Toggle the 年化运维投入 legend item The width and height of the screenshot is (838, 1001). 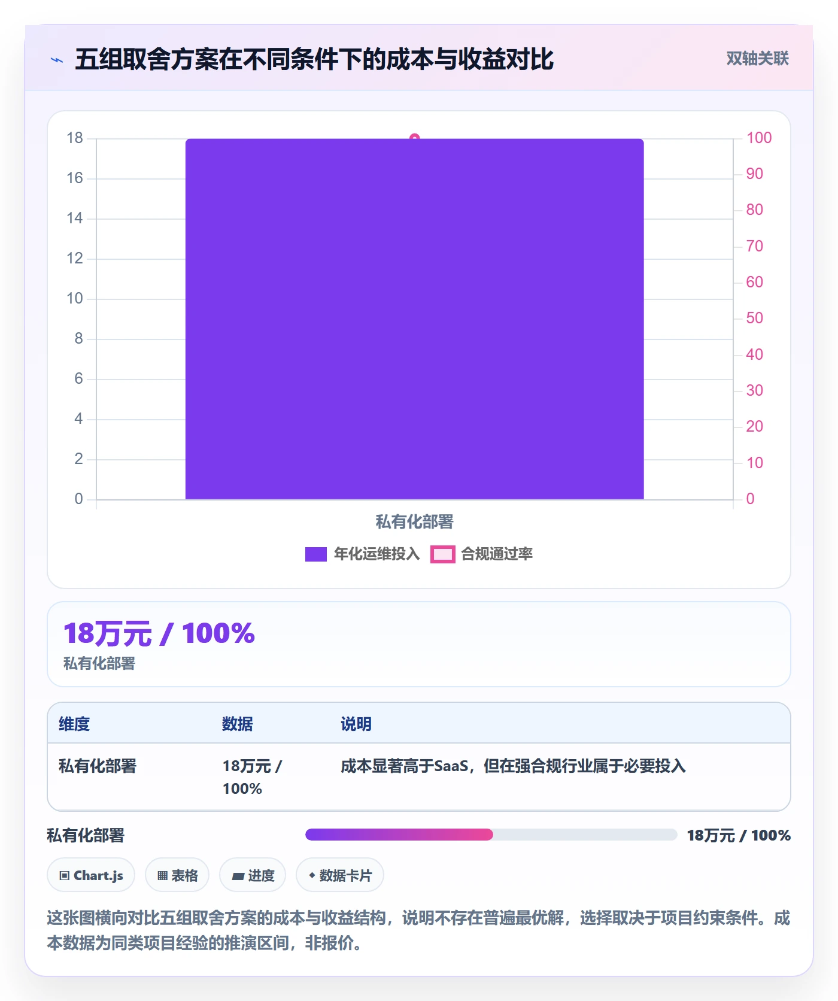tap(363, 554)
